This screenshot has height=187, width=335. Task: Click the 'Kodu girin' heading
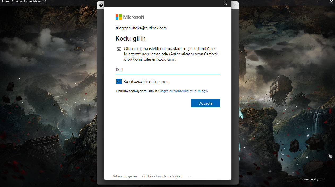[x=131, y=38]
